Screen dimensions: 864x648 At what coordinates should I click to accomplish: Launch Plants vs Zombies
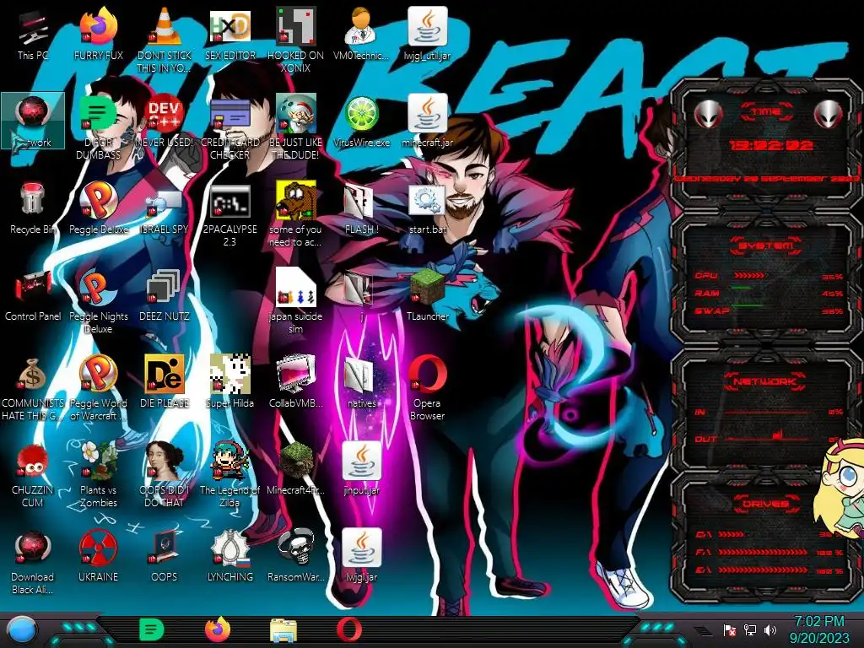point(99,474)
